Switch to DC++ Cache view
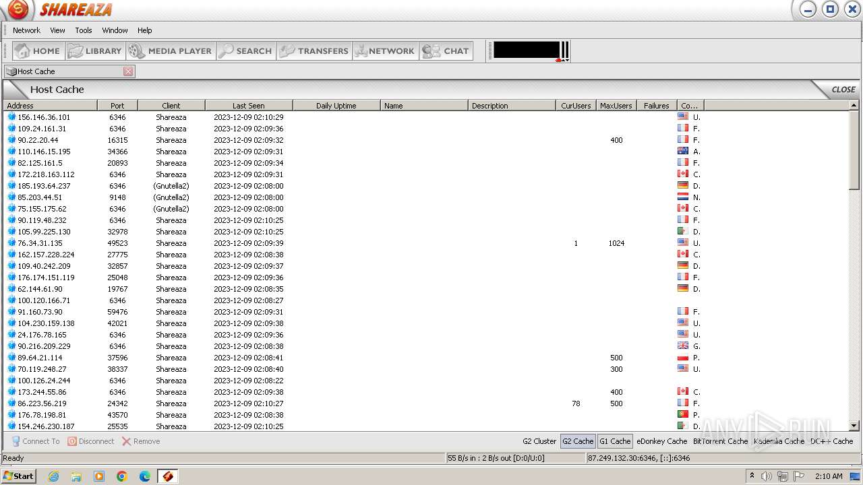 coord(831,441)
